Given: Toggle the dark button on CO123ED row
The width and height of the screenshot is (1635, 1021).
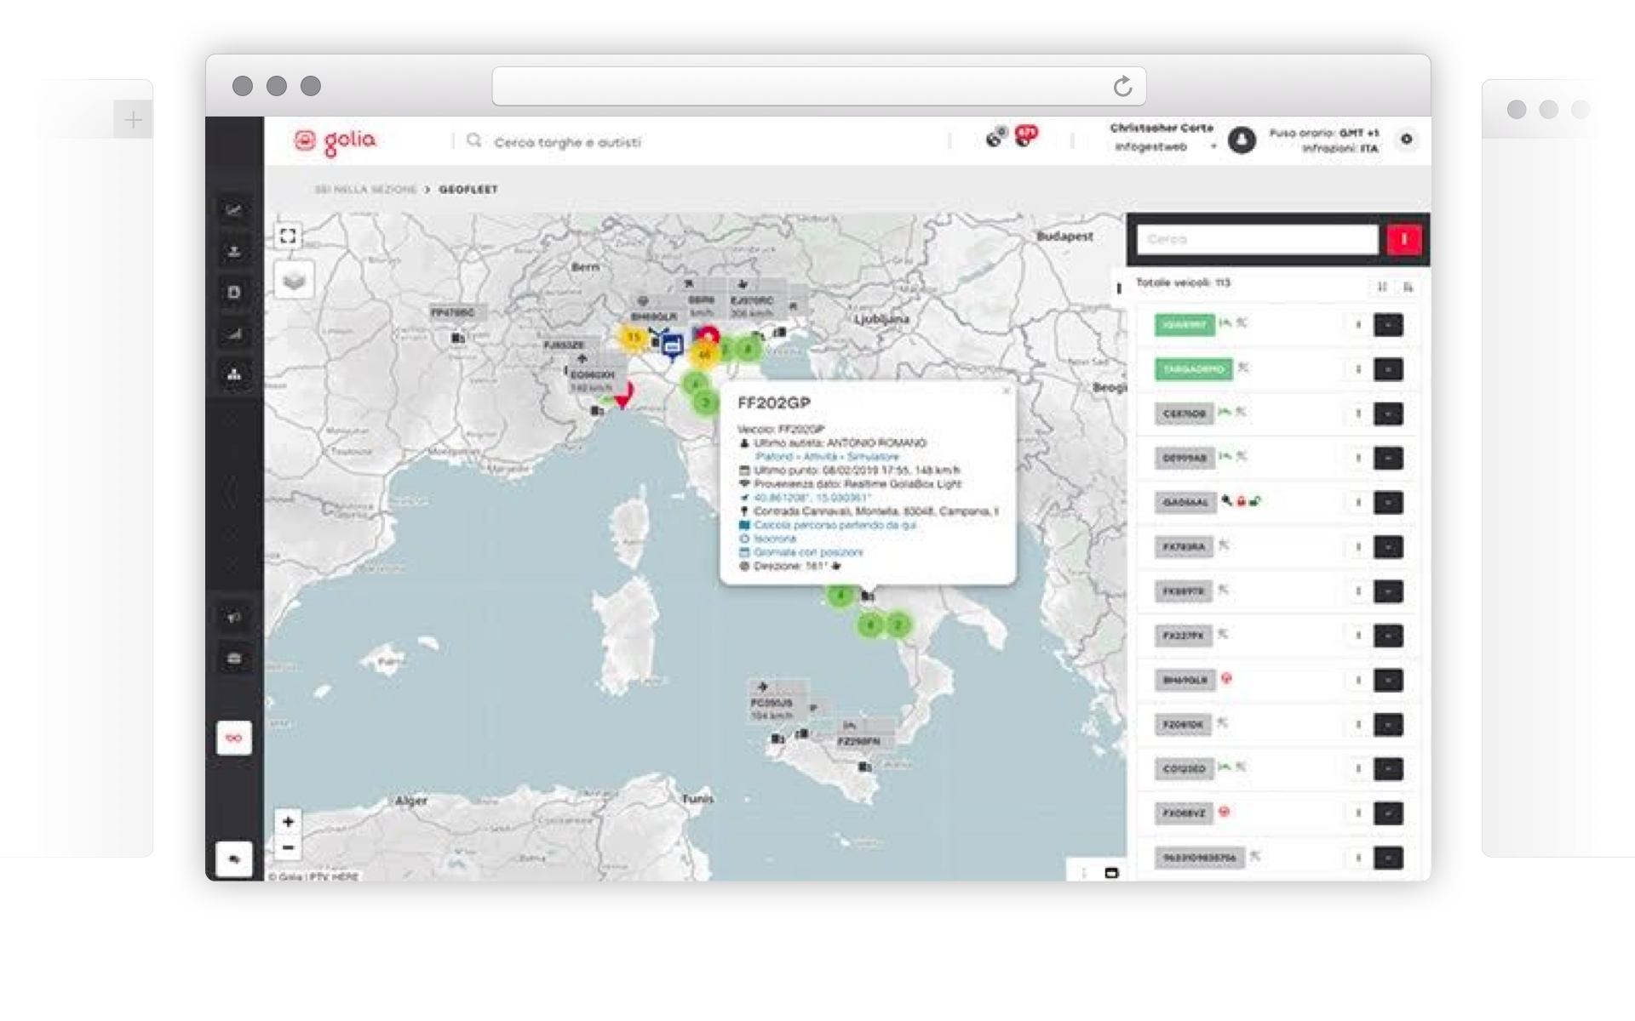Looking at the screenshot, I should (1388, 768).
